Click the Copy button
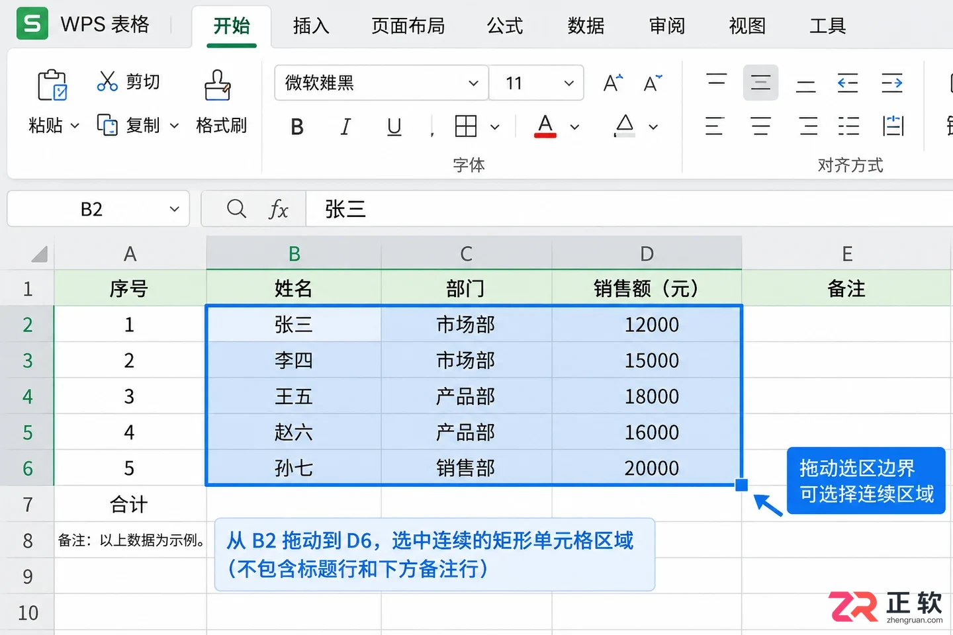Viewport: 953px width, 635px height. coord(129,125)
